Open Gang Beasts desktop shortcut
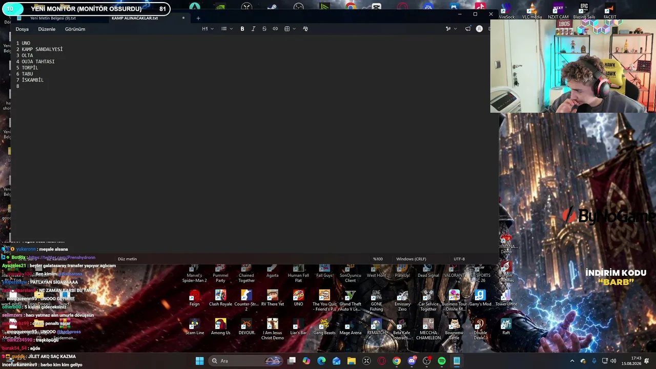Image resolution: width=656 pixels, height=369 pixels. (324, 326)
